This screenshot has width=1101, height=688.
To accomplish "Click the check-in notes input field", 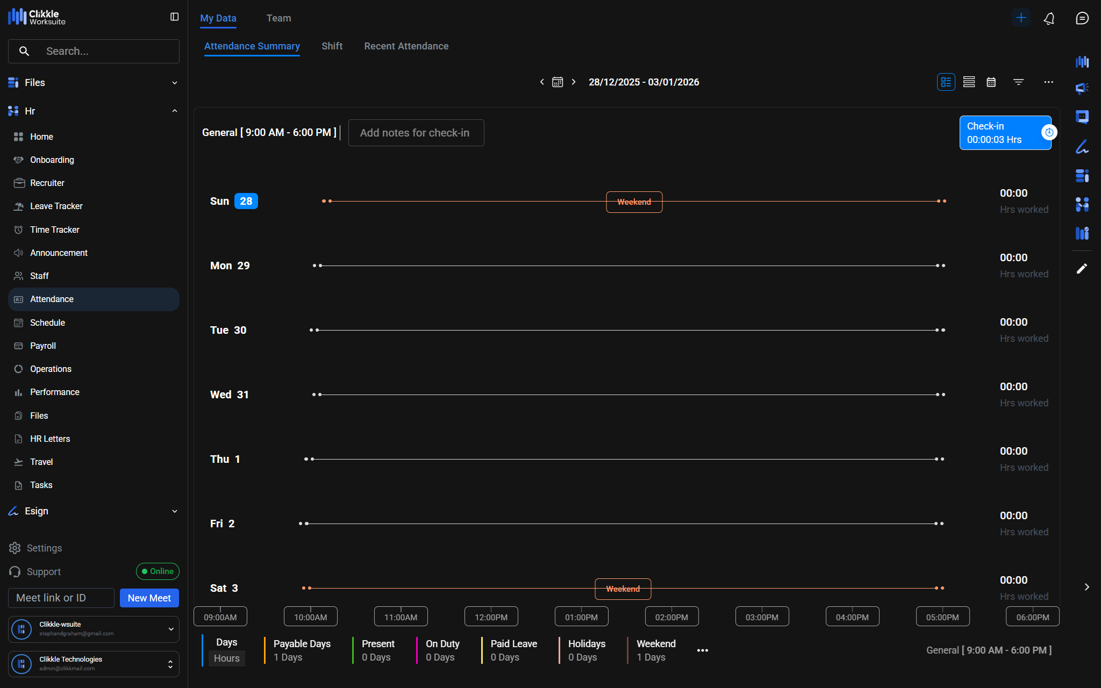I will pyautogui.click(x=416, y=133).
